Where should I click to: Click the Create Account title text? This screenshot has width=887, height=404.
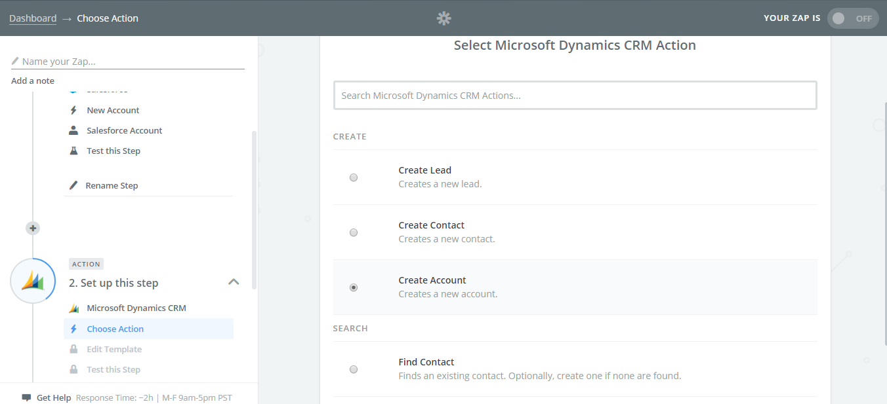[x=432, y=280]
